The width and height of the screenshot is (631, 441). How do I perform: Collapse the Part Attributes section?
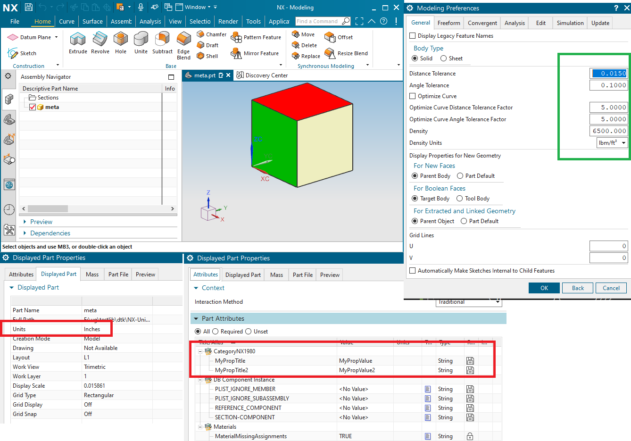tap(196, 318)
